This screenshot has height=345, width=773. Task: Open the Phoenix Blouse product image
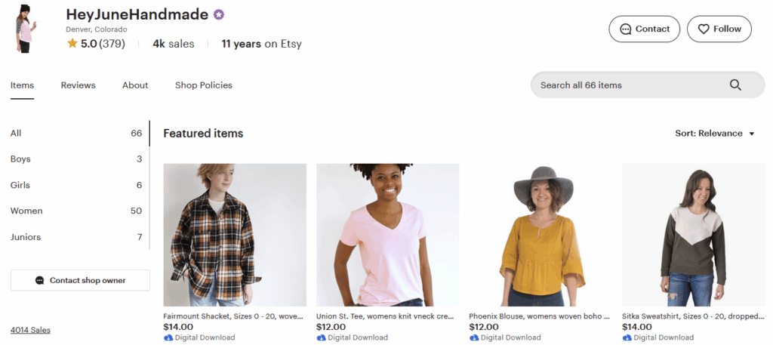pyautogui.click(x=540, y=235)
